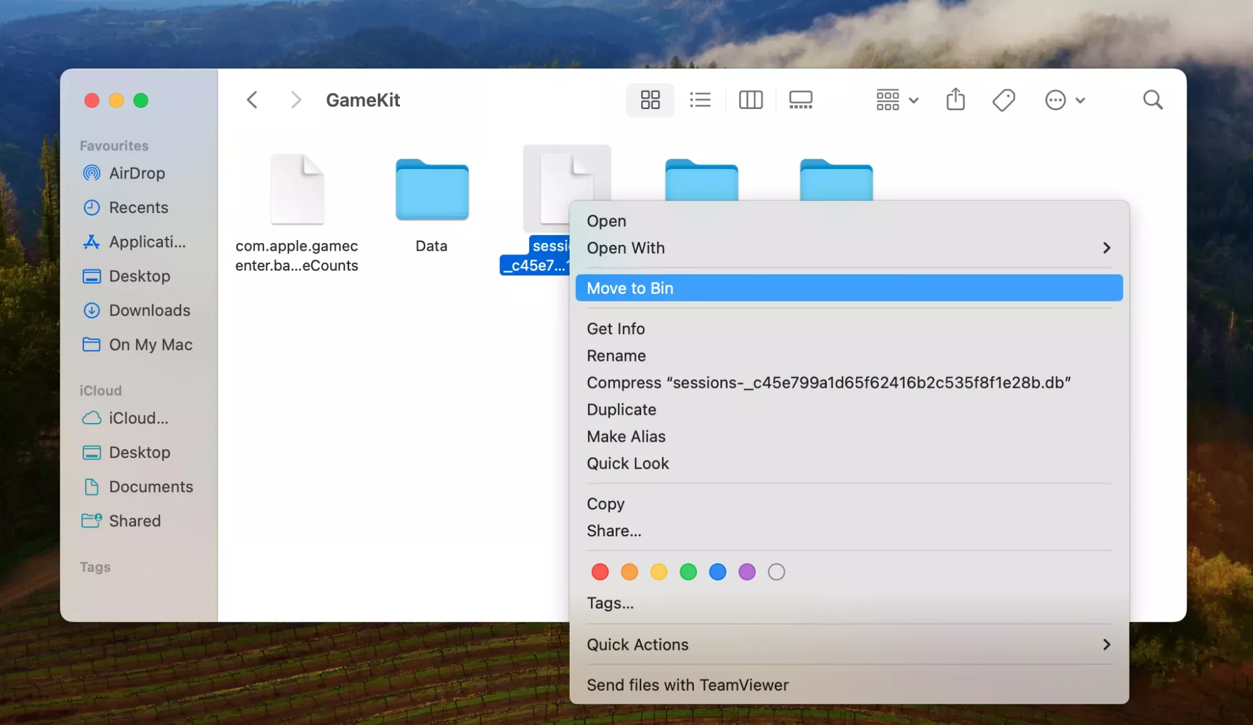Open Downloads in the sidebar
The image size is (1253, 725).
(x=149, y=310)
